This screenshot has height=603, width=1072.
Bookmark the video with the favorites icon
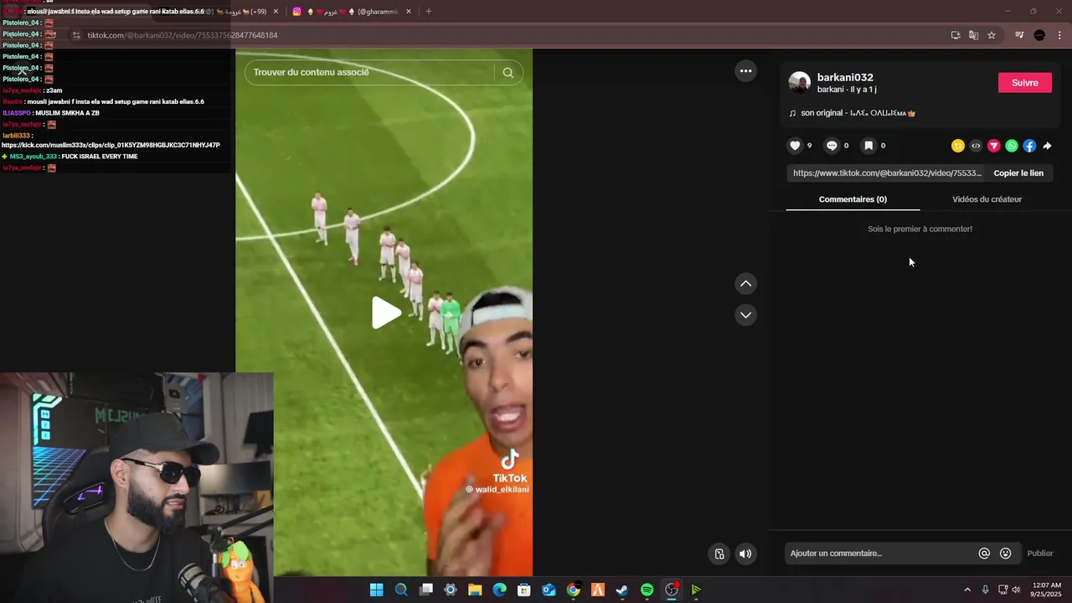pos(868,146)
